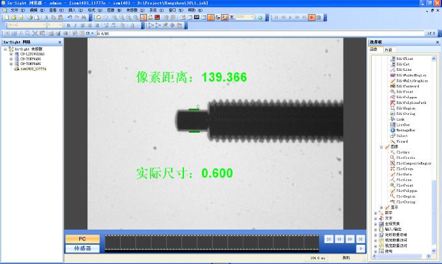Open the 插入 menu
The width and height of the screenshot is (442, 264).
tap(75, 10)
